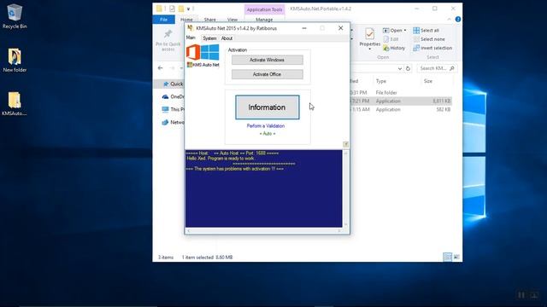The width and height of the screenshot is (547, 307).
Task: Click the Explorer back arrow
Action: 160,68
